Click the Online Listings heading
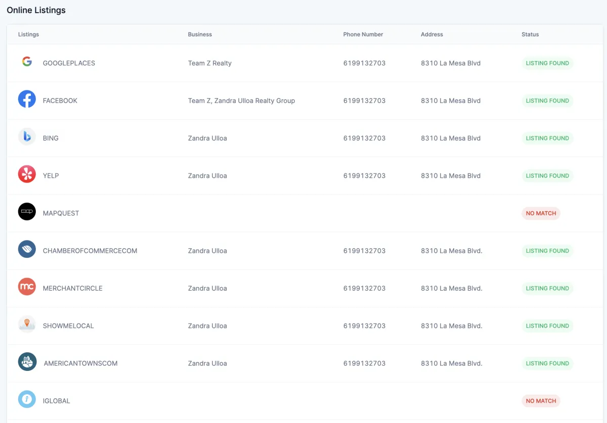Screen dimensions: 607x423 (36, 10)
